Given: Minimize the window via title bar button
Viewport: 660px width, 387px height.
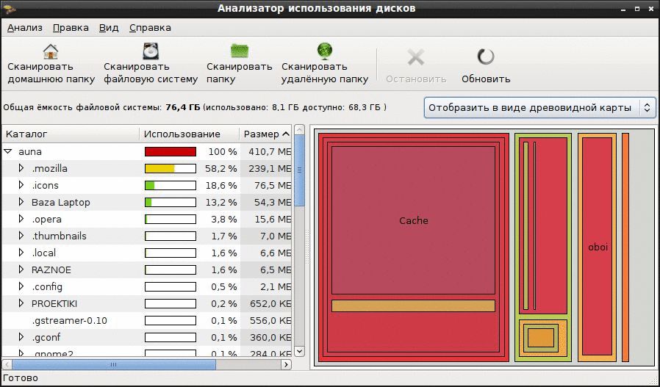Looking at the screenshot, I should coord(624,8).
